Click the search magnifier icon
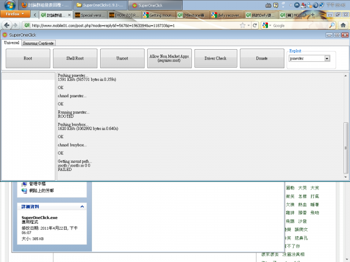The height and width of the screenshot is (262, 350). click(332, 26)
